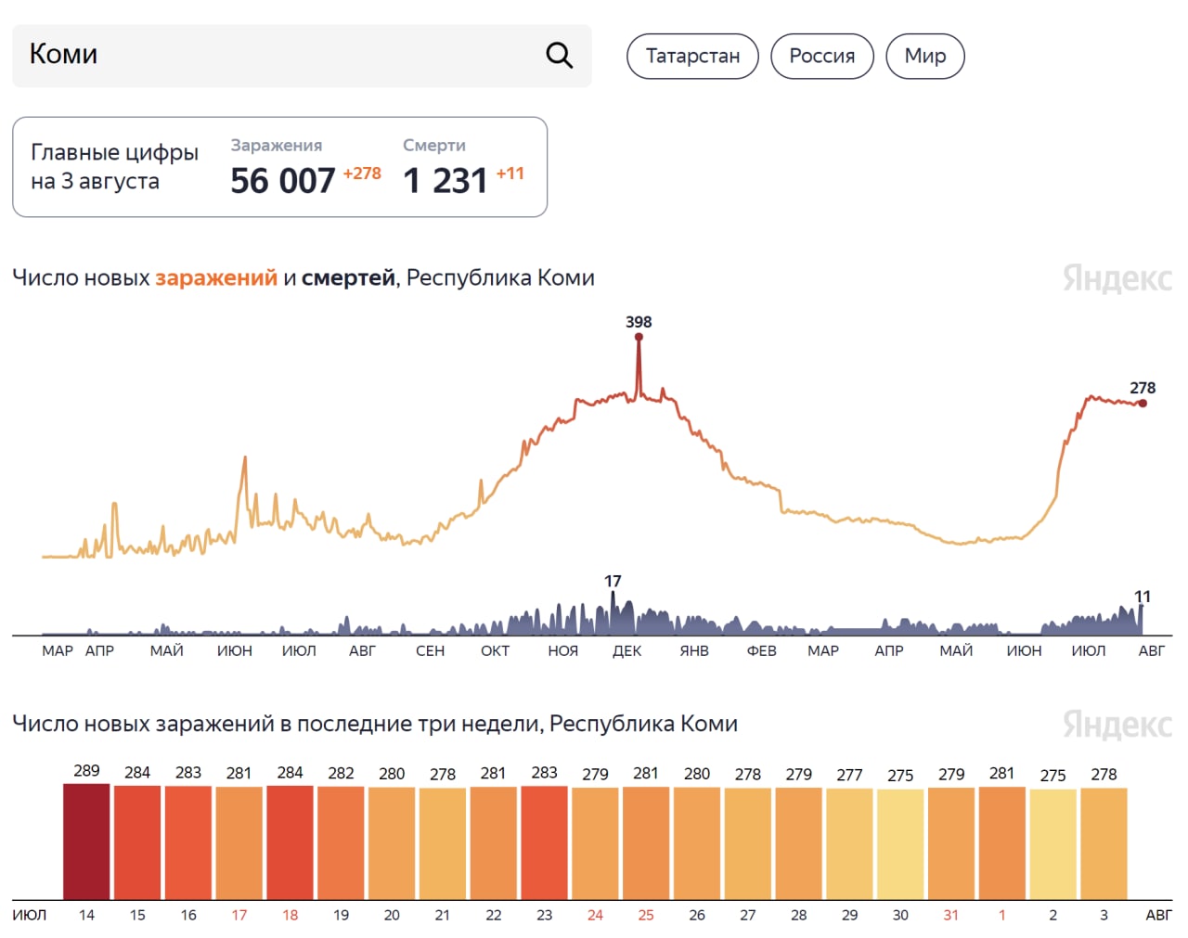The height and width of the screenshot is (938, 1188).
Task: Click the Яндекс watermark above line chart
Action: [1117, 277]
